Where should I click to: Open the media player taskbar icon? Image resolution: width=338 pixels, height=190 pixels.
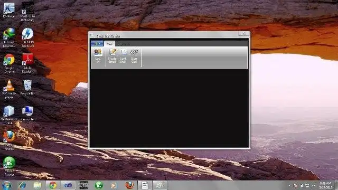pyautogui.click(x=114, y=185)
